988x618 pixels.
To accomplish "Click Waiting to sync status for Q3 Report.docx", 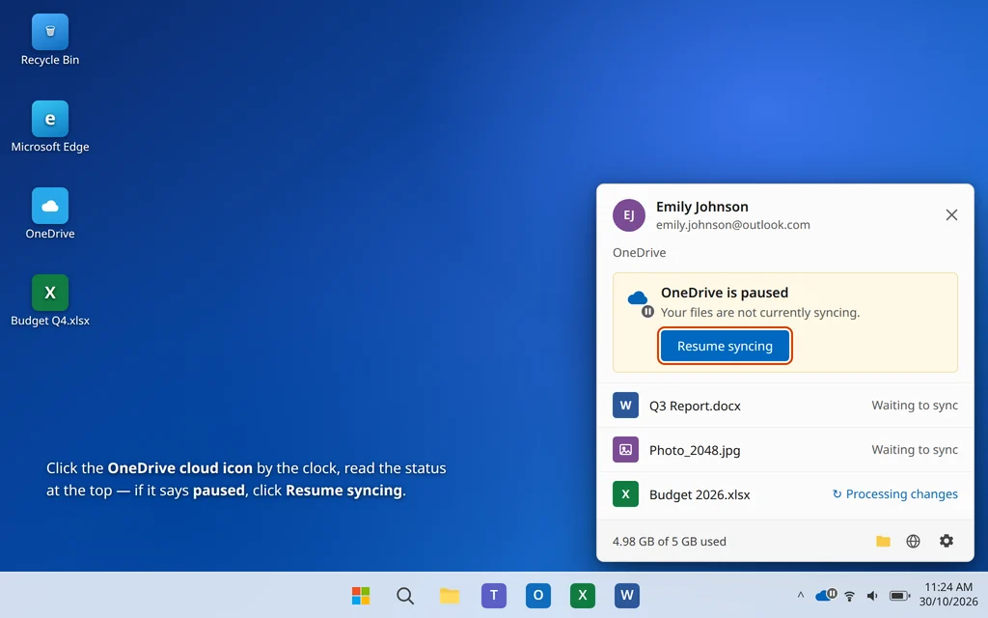I will tap(915, 406).
